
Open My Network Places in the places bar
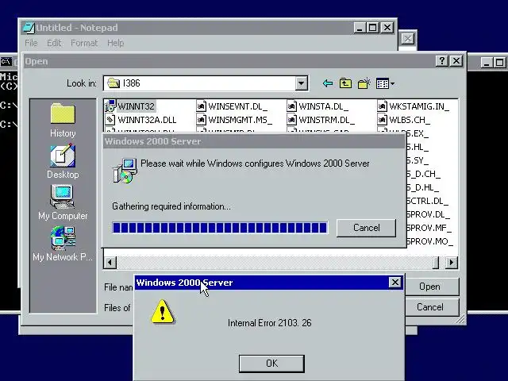tap(63, 244)
